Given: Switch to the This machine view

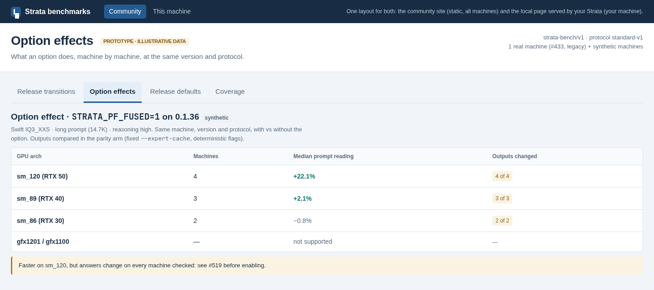Looking at the screenshot, I should [172, 11].
